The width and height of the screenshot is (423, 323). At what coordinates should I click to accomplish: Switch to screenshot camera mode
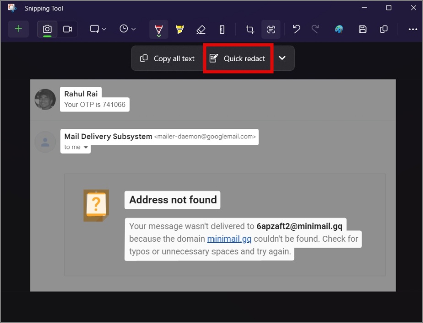[47, 29]
